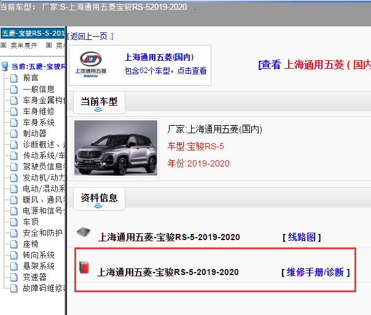Click the page icon beside 悬架系统
Image resolution: width=371 pixels, height=315 pixels.
tap(14, 266)
